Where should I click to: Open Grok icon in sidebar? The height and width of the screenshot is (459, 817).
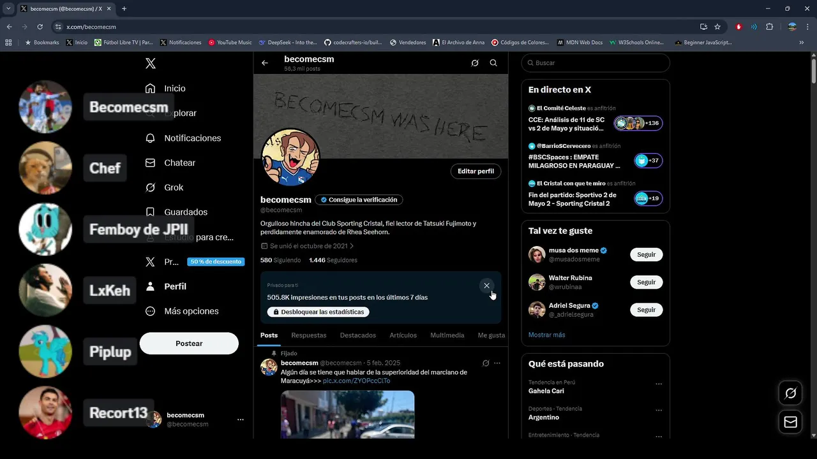pyautogui.click(x=151, y=187)
